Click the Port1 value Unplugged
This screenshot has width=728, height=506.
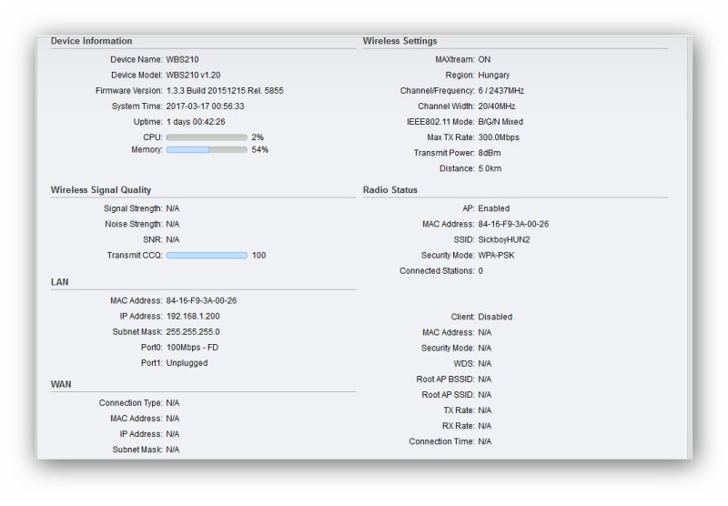coord(187,363)
